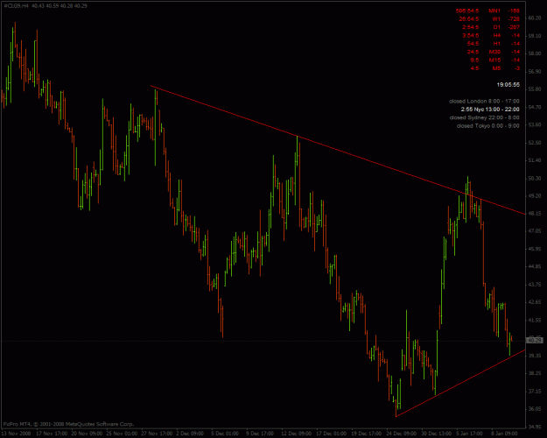Click the clock reading 19:05:55

tap(508, 85)
